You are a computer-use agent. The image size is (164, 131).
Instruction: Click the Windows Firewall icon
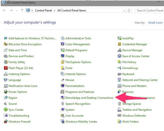click(6, 122)
